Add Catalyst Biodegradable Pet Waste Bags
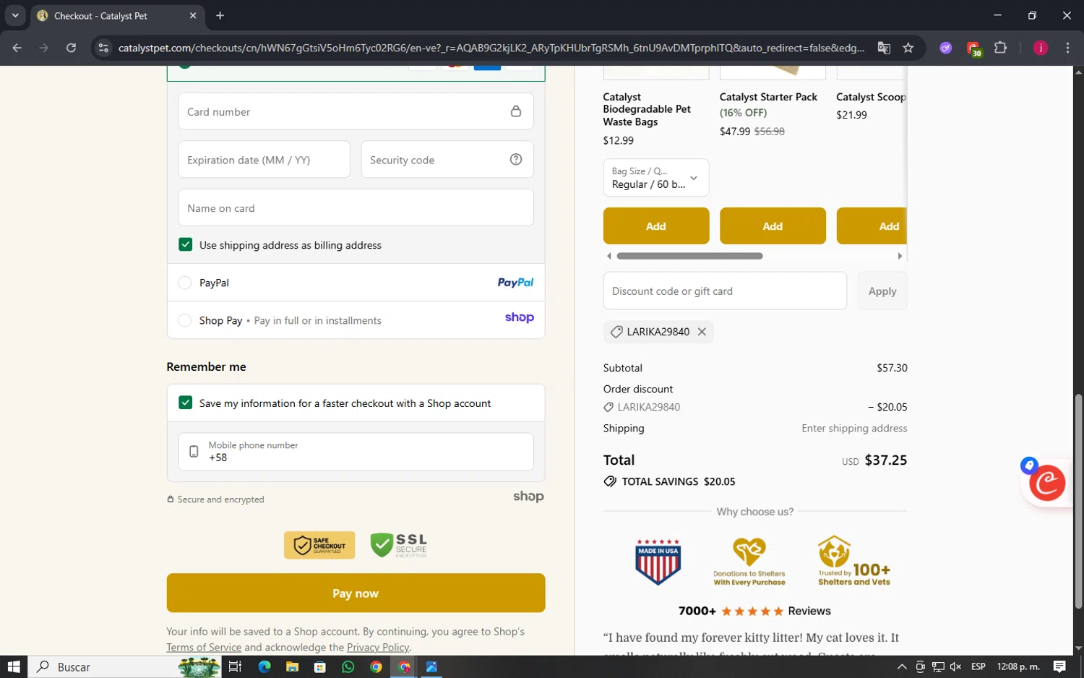Screen dimensions: 1084x678 click(655, 226)
